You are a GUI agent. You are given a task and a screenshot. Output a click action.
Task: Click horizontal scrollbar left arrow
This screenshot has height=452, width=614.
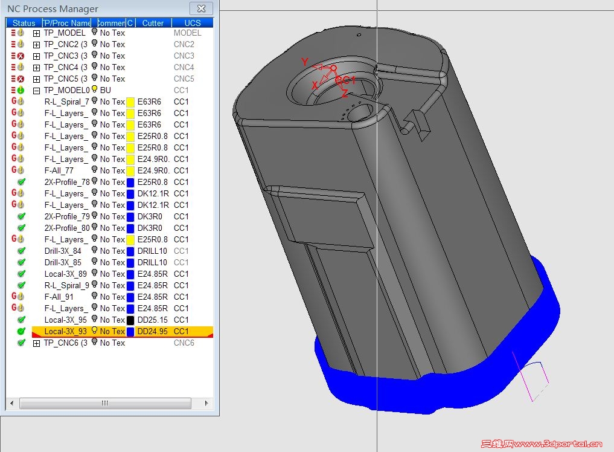point(12,403)
